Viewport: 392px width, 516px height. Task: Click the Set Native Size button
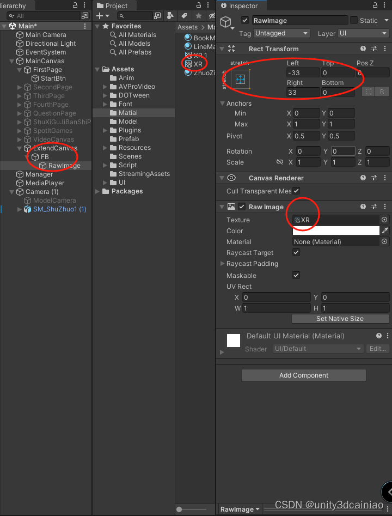point(340,319)
